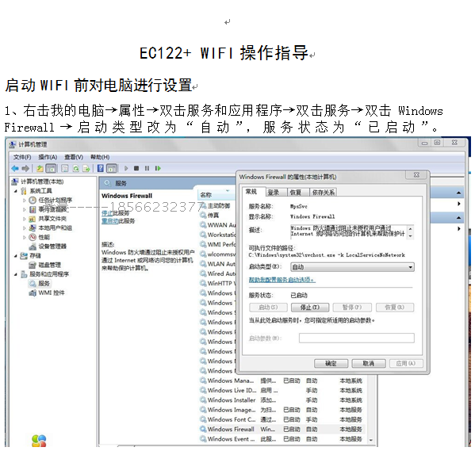
Task: Click the 启动参数 input field
Action: tap(357, 338)
